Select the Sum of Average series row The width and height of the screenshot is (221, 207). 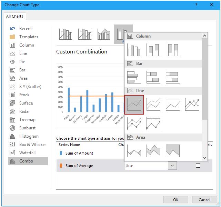pos(134,166)
